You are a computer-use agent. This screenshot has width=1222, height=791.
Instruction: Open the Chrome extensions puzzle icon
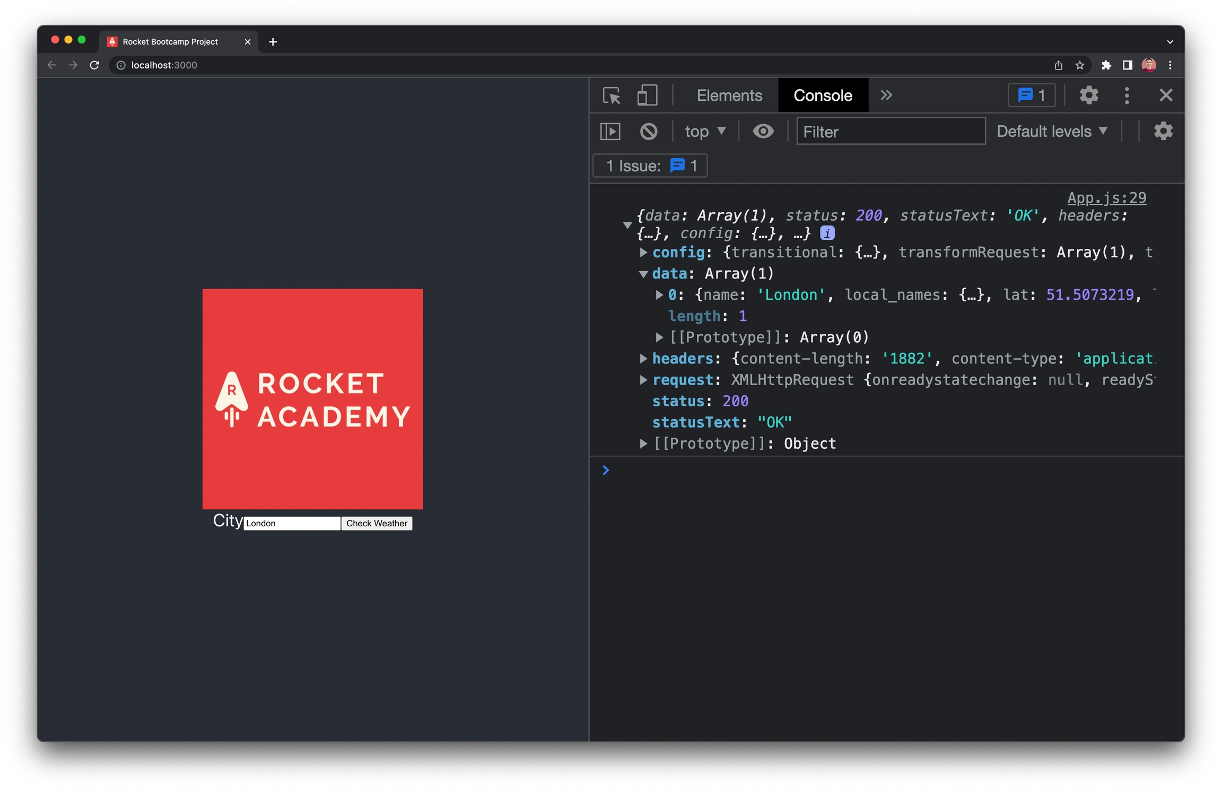pyautogui.click(x=1106, y=65)
